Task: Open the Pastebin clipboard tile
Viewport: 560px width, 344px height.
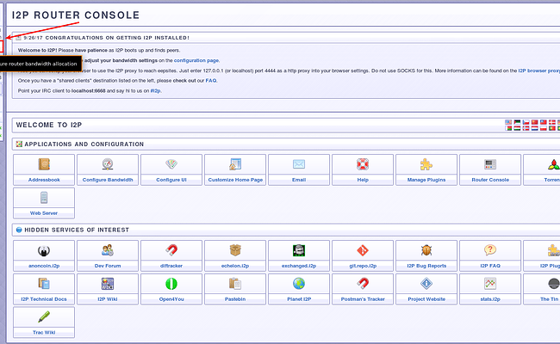Action: coord(235,289)
